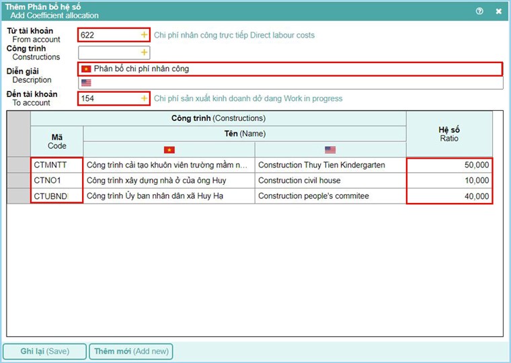The height and width of the screenshot is (363, 511).
Task: Click row selector for Construction civil house
Action: click(19, 180)
